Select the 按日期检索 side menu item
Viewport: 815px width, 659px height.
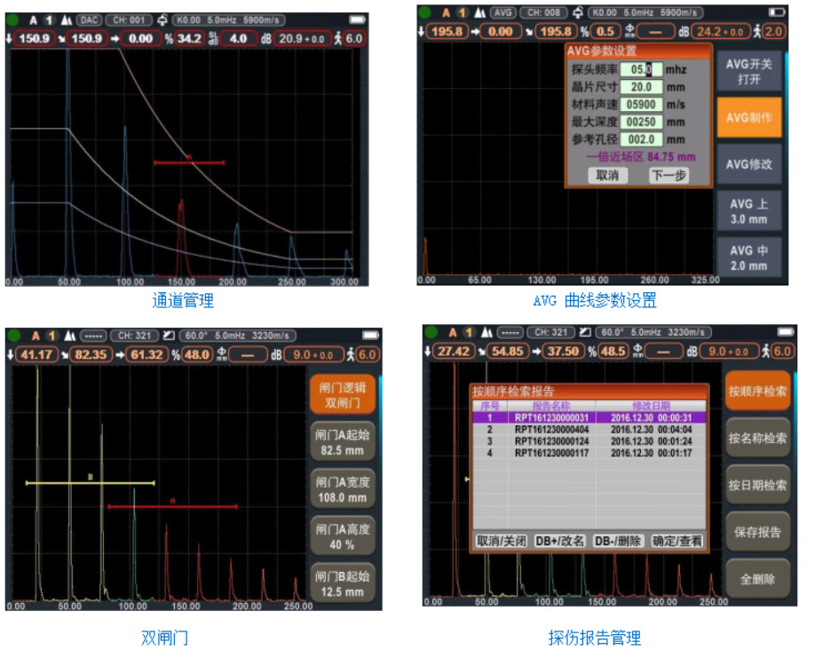(758, 485)
